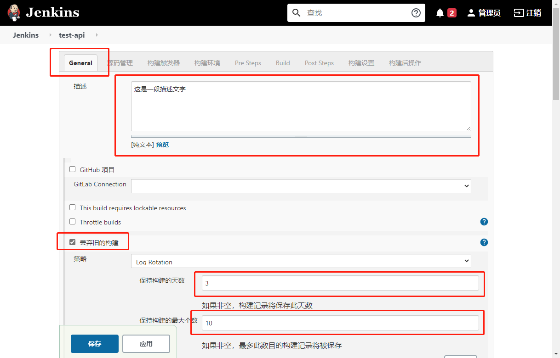Uncheck the 丢弃旧的构建 checkbox
The width and height of the screenshot is (560, 358).
pos(72,242)
